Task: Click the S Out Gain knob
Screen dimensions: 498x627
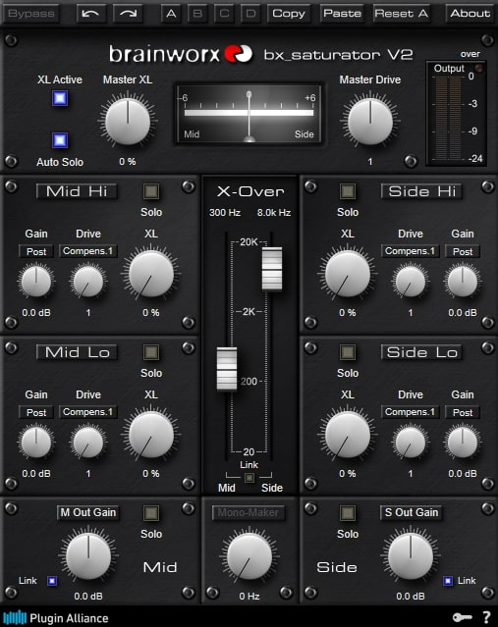Action: pos(411,555)
